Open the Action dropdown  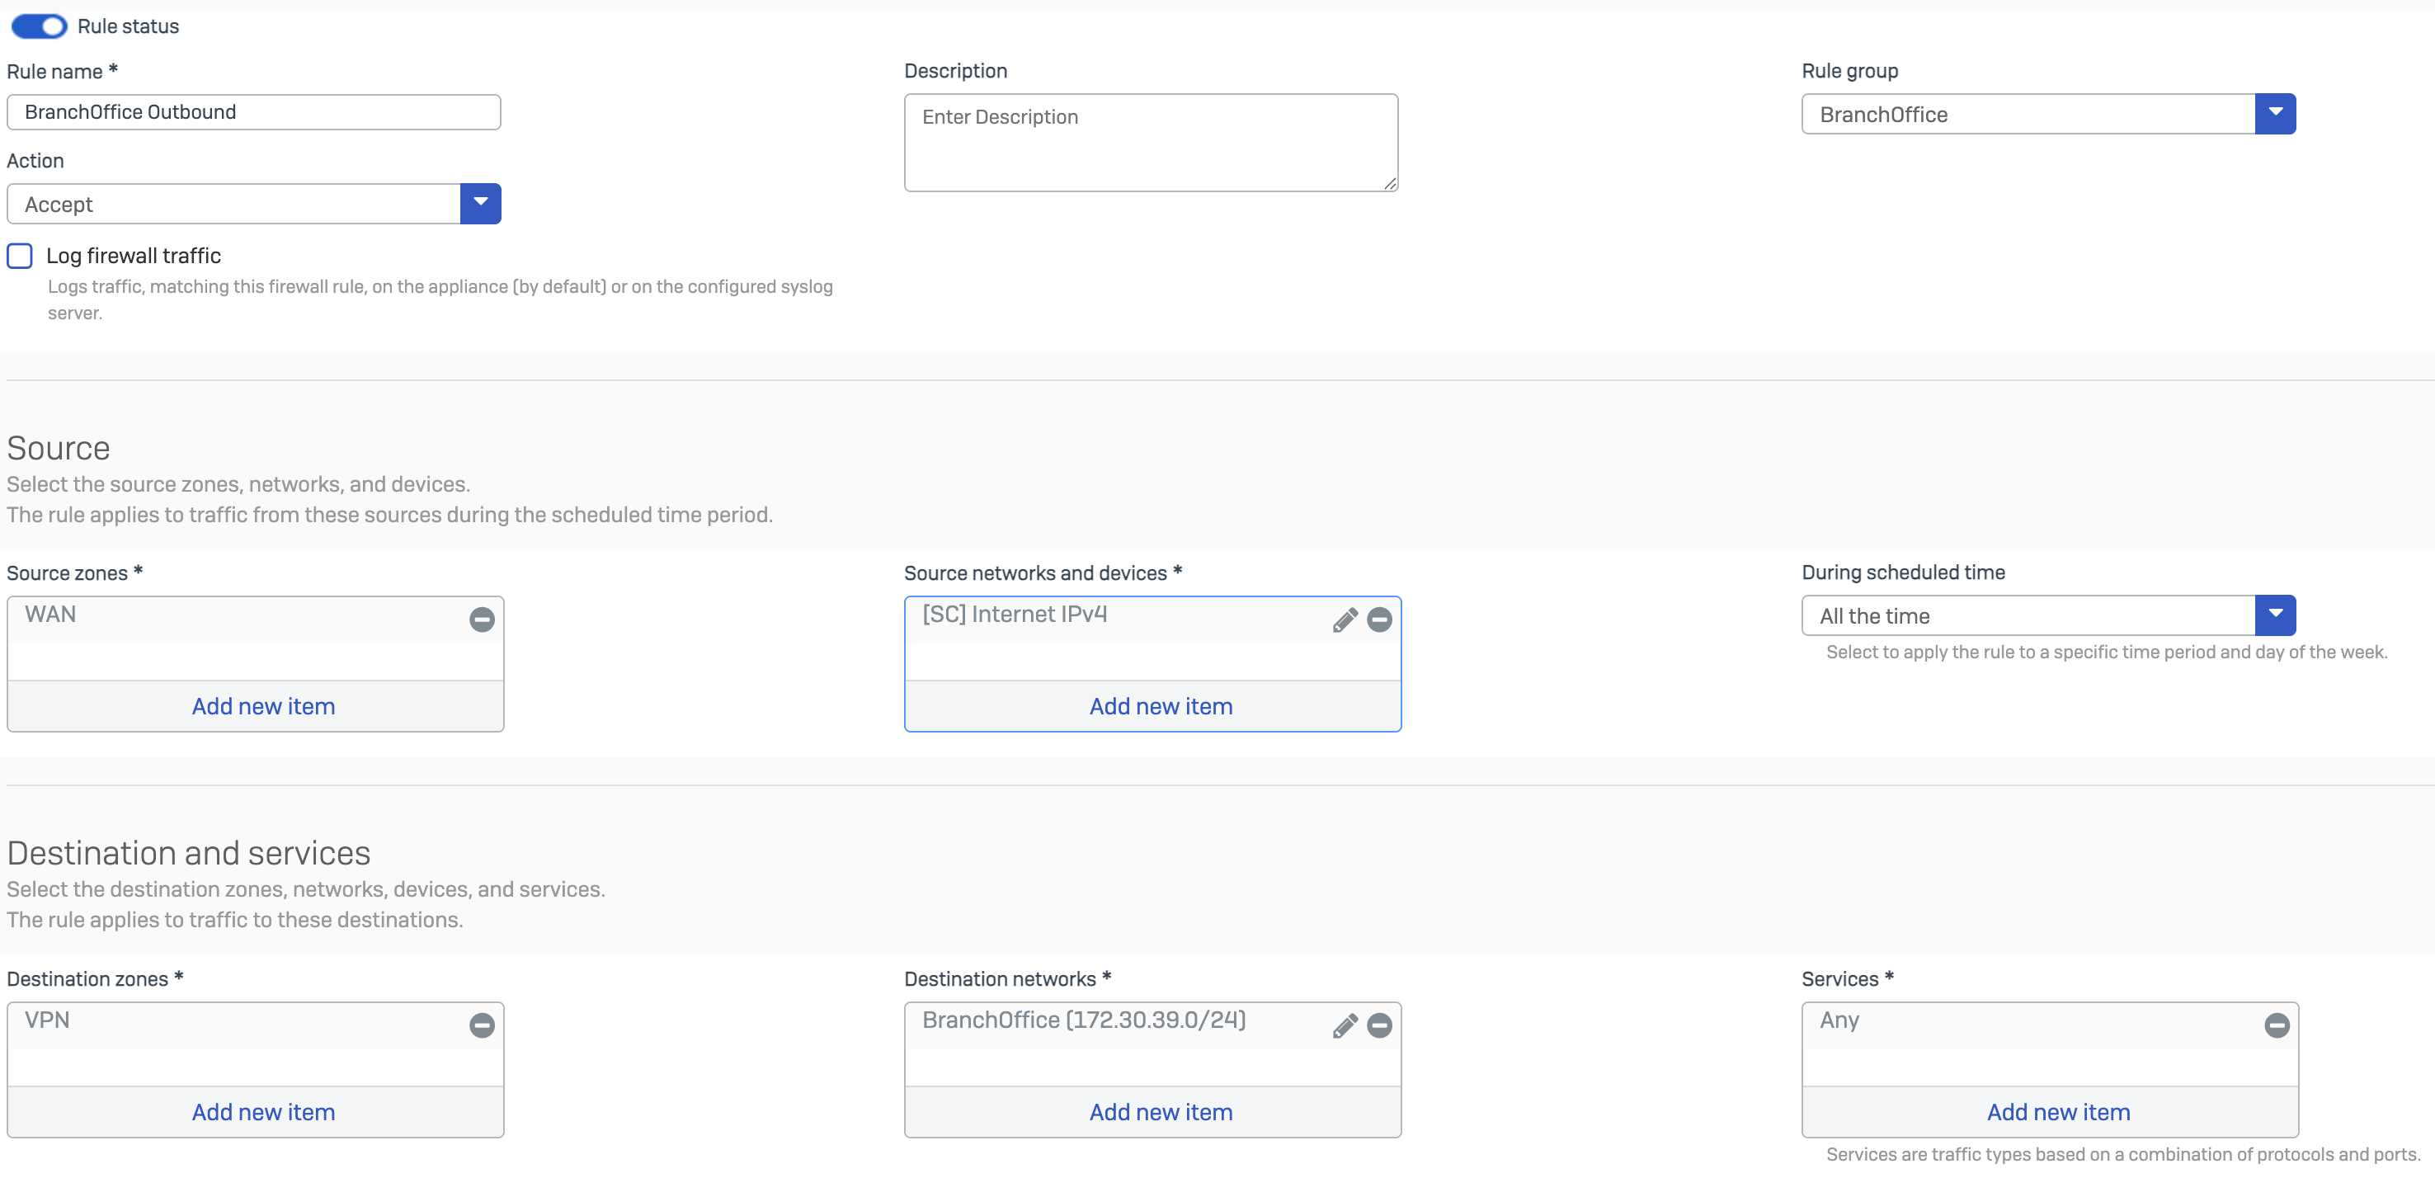point(480,203)
